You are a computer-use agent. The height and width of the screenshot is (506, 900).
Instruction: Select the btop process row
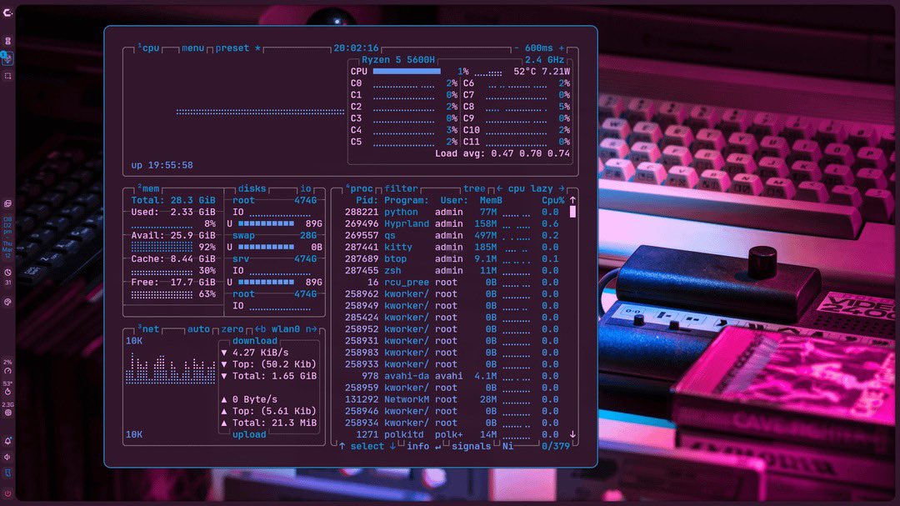coord(452,259)
